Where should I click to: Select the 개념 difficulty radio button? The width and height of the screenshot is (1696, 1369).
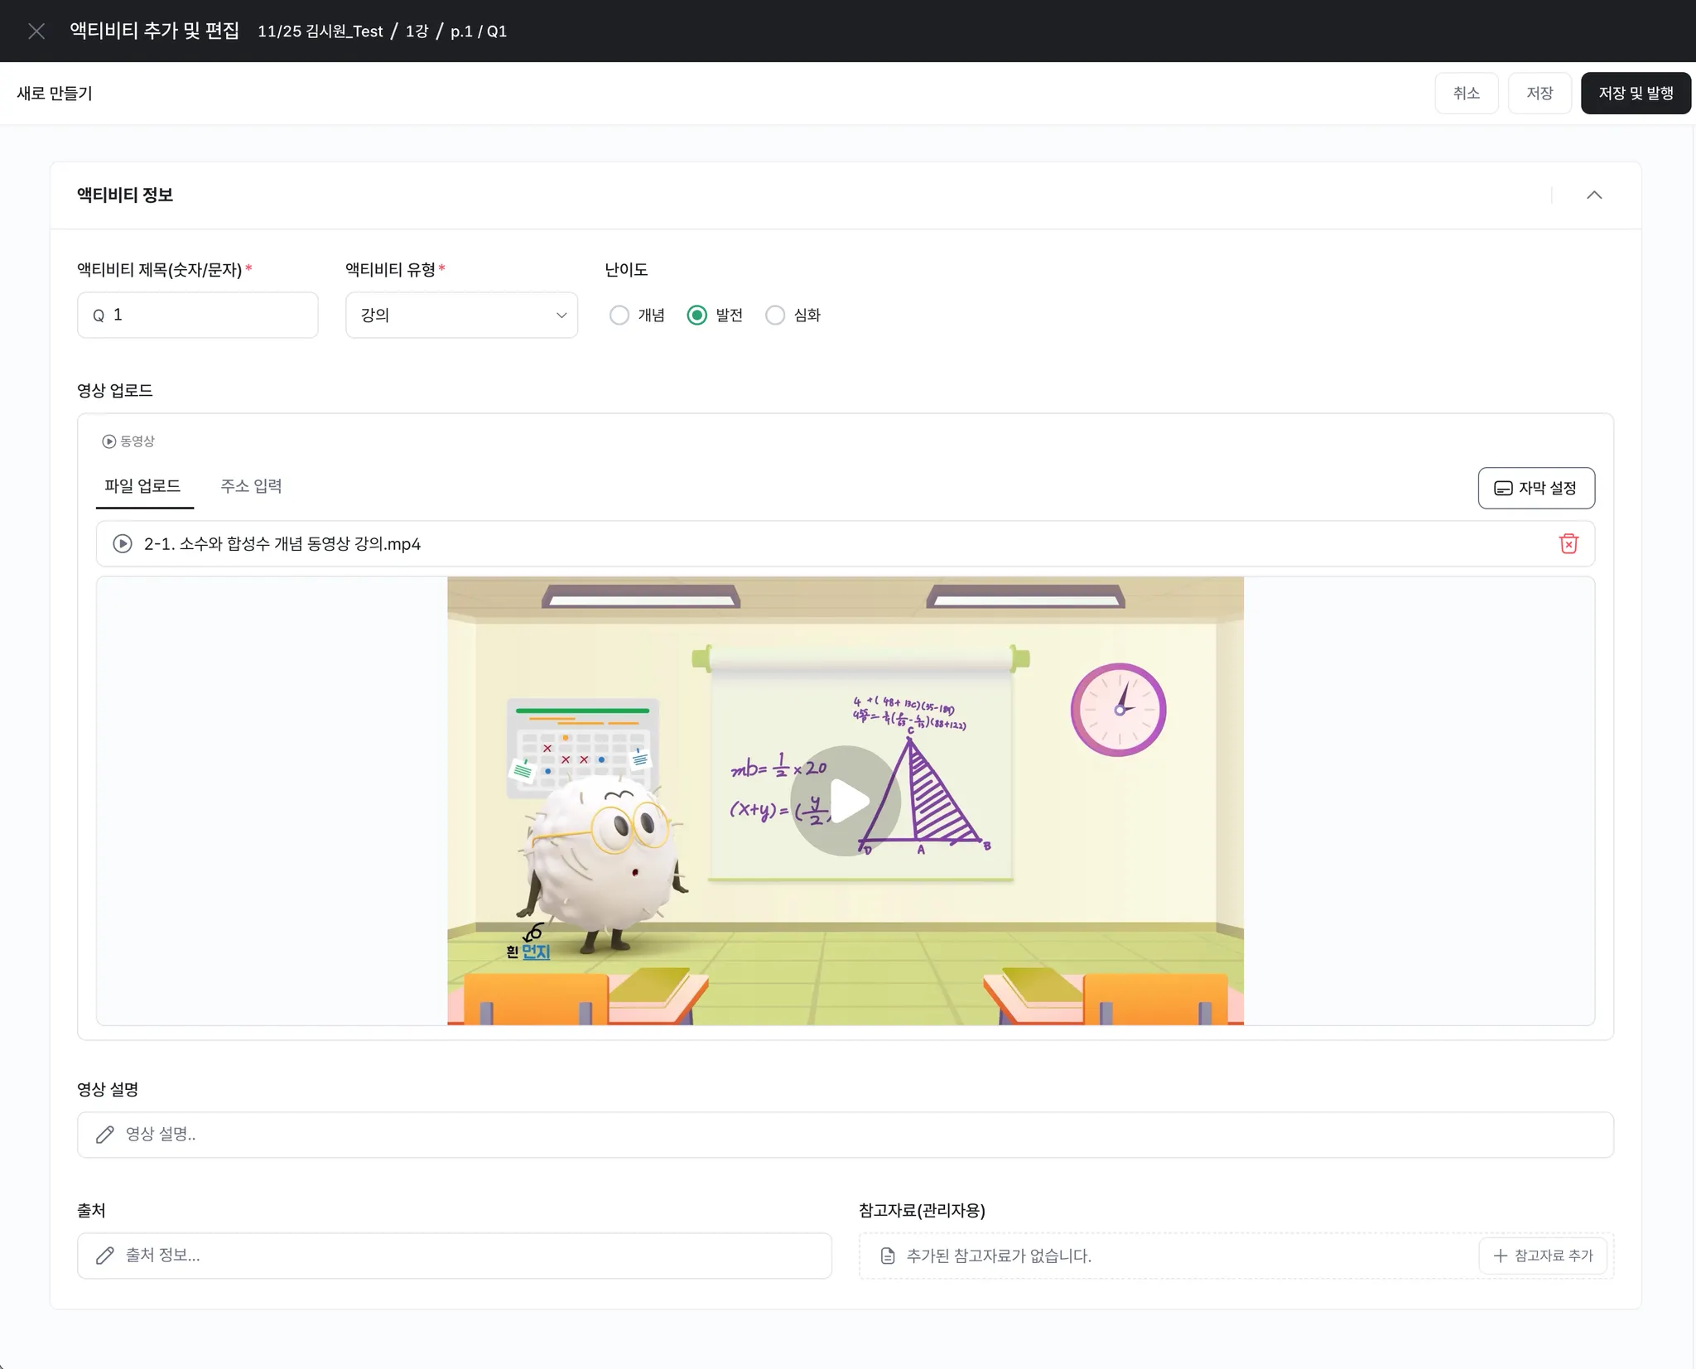619,315
